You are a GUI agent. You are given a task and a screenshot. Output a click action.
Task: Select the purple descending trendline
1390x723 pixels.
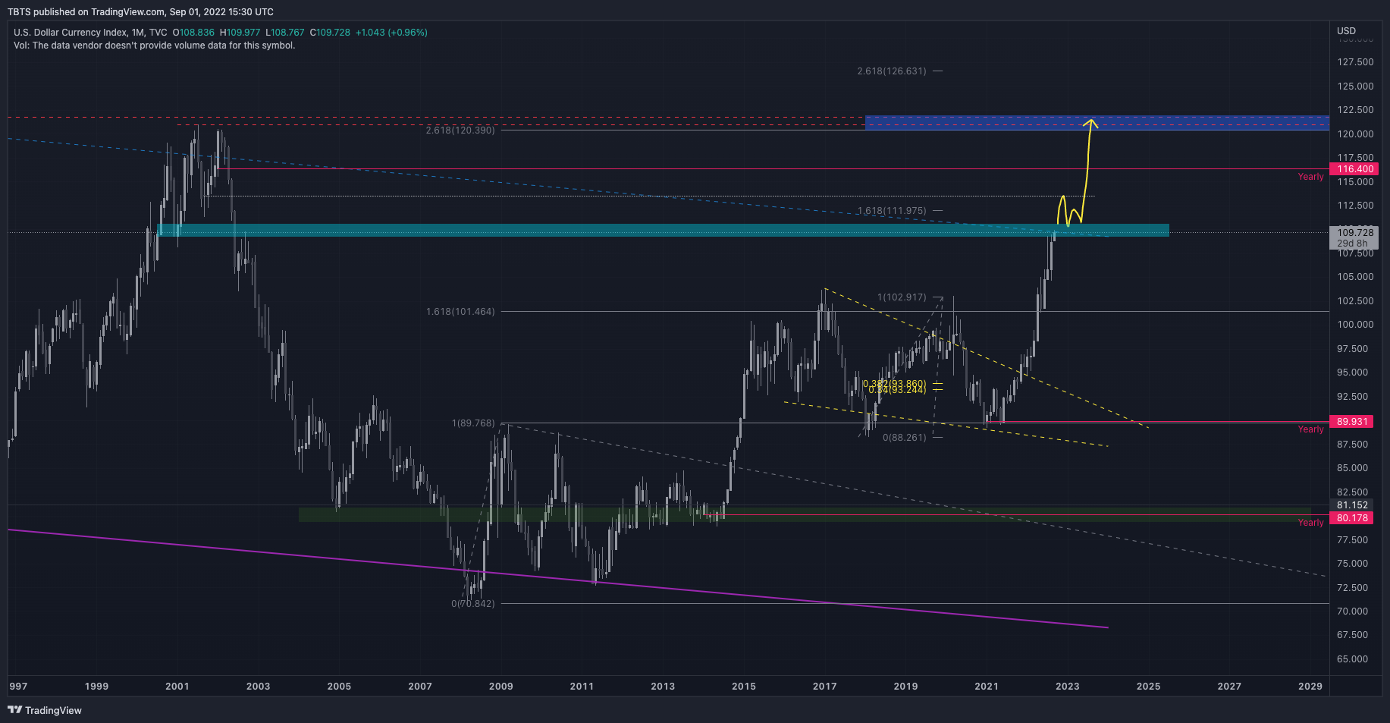pos(557,578)
